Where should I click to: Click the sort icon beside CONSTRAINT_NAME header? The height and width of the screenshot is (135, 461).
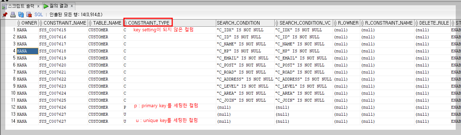(x=41, y=23)
